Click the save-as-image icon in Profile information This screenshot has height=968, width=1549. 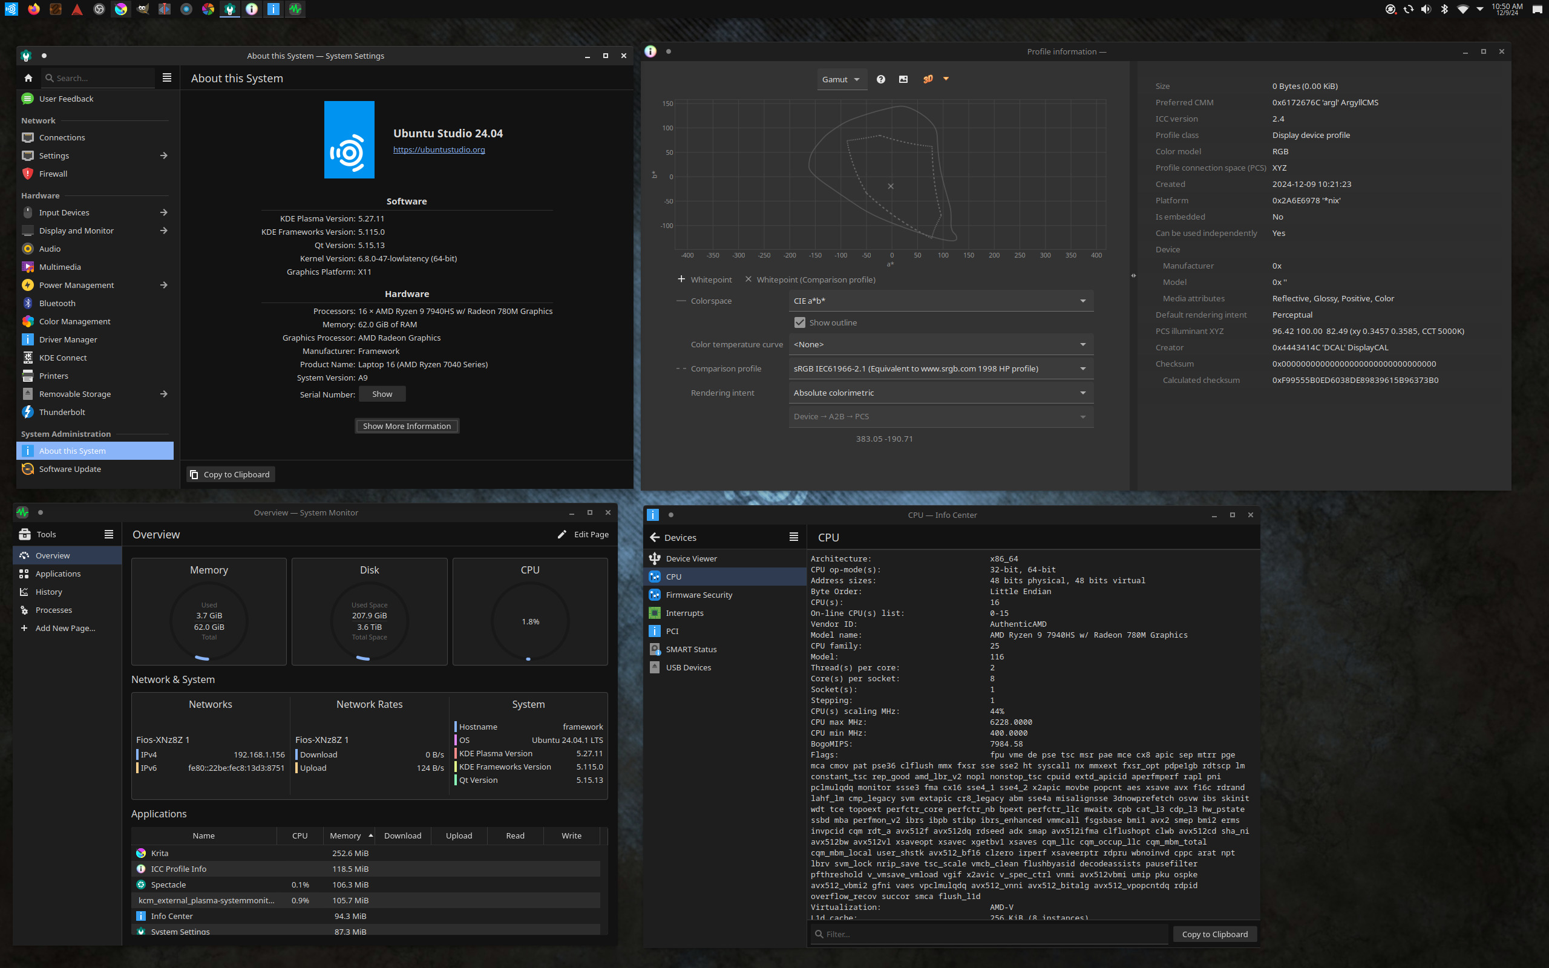click(x=903, y=79)
